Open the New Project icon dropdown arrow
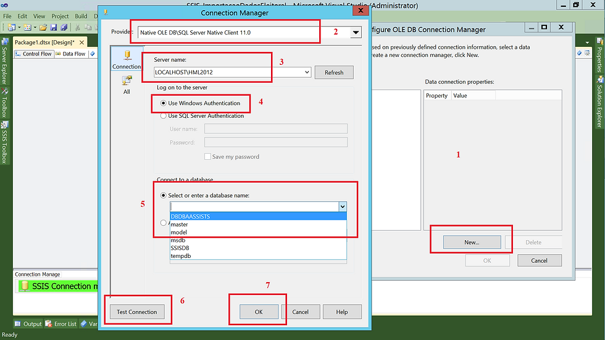Viewport: 605px width, 340px height. coord(19,27)
